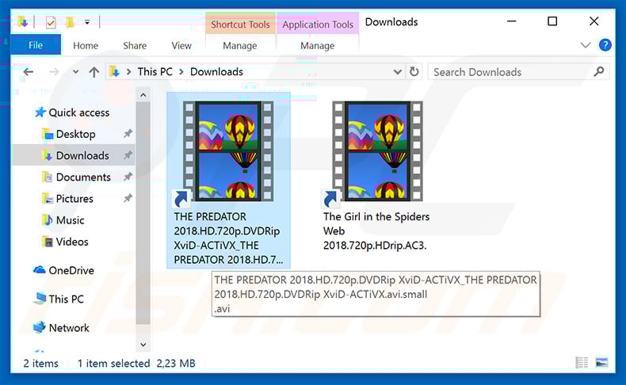Expand the chevron after the address bar folder icon
Screen dimensions: 626x385
click(x=128, y=72)
